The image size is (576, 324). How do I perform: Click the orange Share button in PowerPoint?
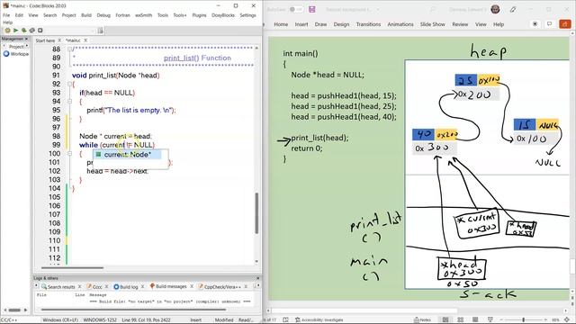564,24
